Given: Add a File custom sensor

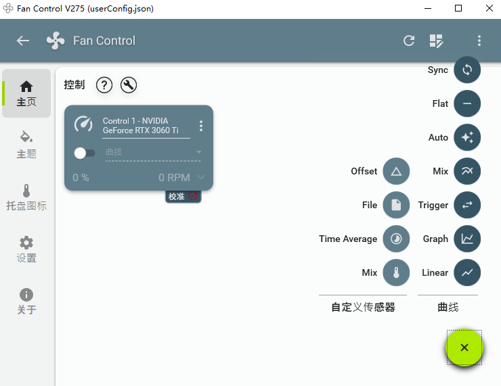Looking at the screenshot, I should (396, 205).
